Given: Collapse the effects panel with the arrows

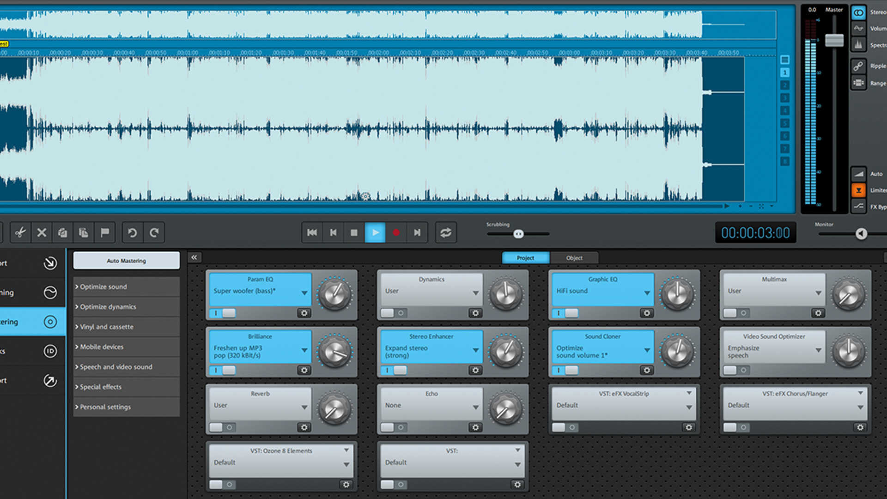Looking at the screenshot, I should pos(194,257).
